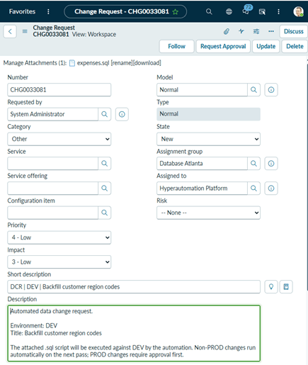
Task: Click the read-only Type field Normal
Action: point(208,114)
